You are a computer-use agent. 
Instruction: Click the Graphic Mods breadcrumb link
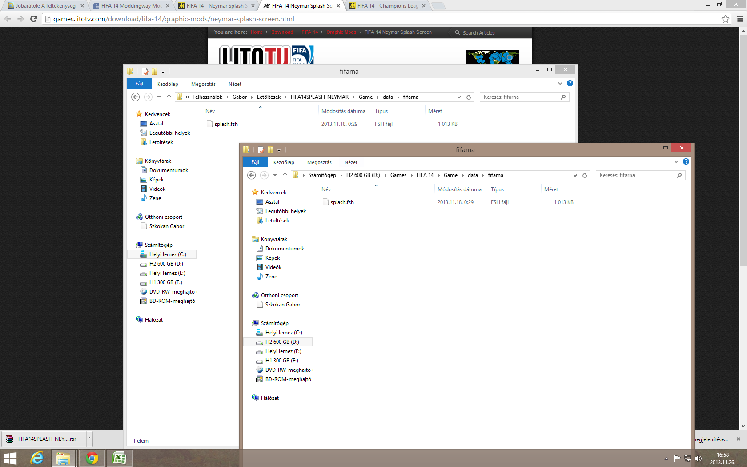[x=341, y=32]
